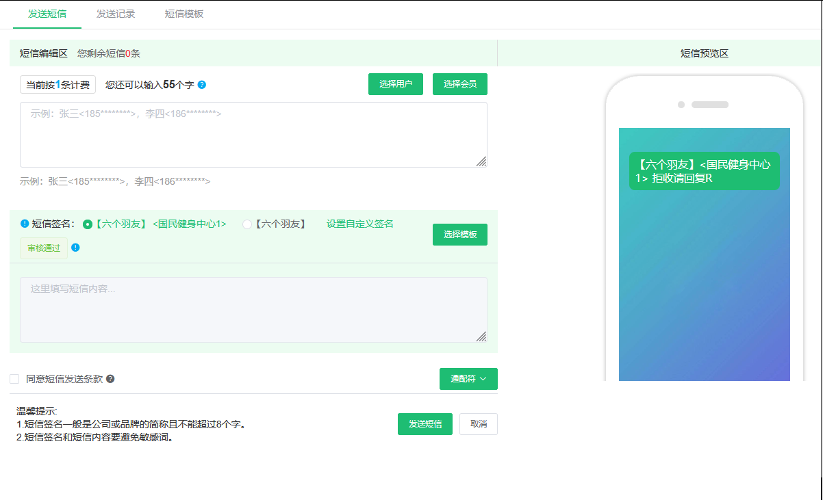Screen dimensions: 823x500
Task: Open the help tooltip beside the character counter
Action: [201, 85]
